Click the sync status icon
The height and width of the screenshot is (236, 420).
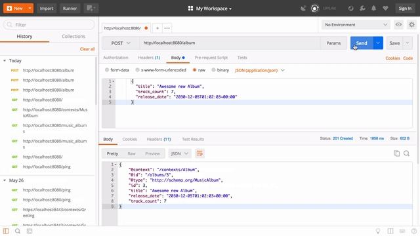point(315,9)
